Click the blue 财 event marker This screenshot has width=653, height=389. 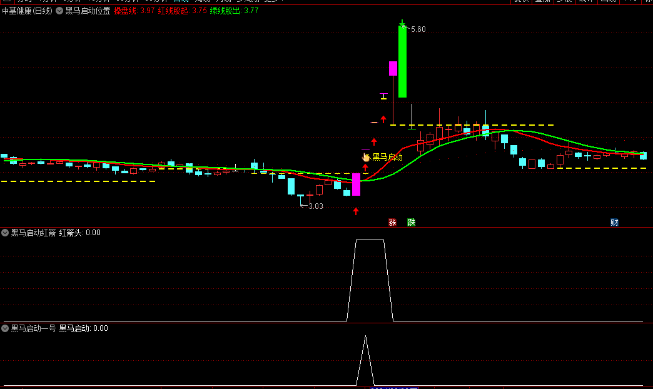click(614, 223)
